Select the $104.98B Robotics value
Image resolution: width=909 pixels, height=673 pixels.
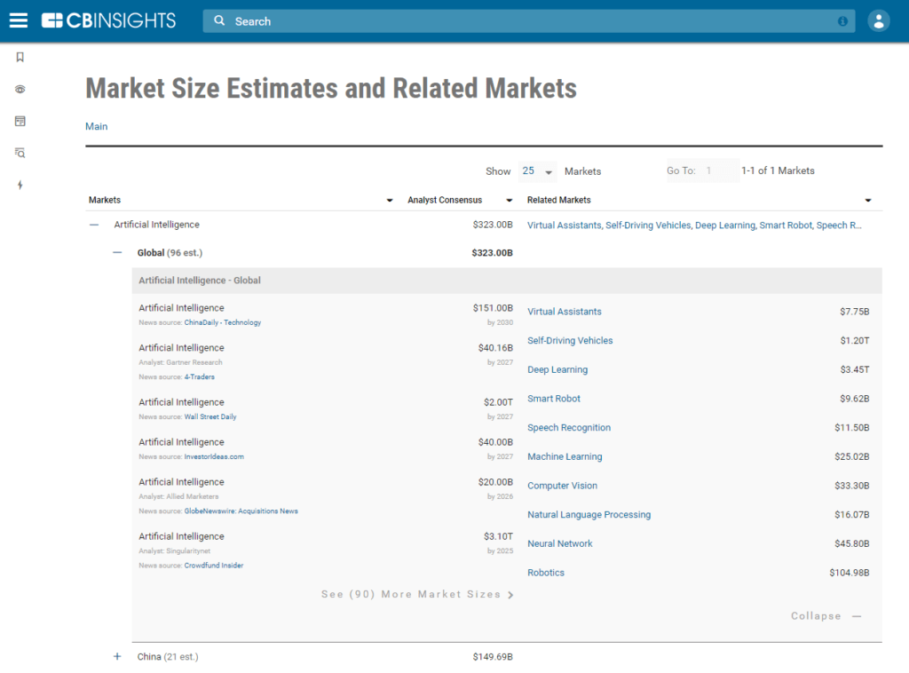point(850,572)
